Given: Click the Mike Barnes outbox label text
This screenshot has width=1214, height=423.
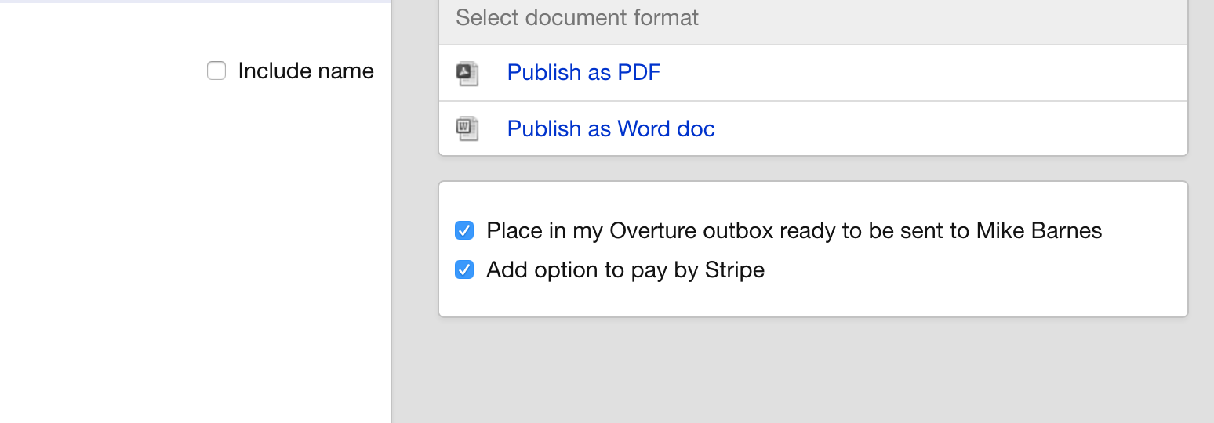Looking at the screenshot, I should (x=794, y=230).
